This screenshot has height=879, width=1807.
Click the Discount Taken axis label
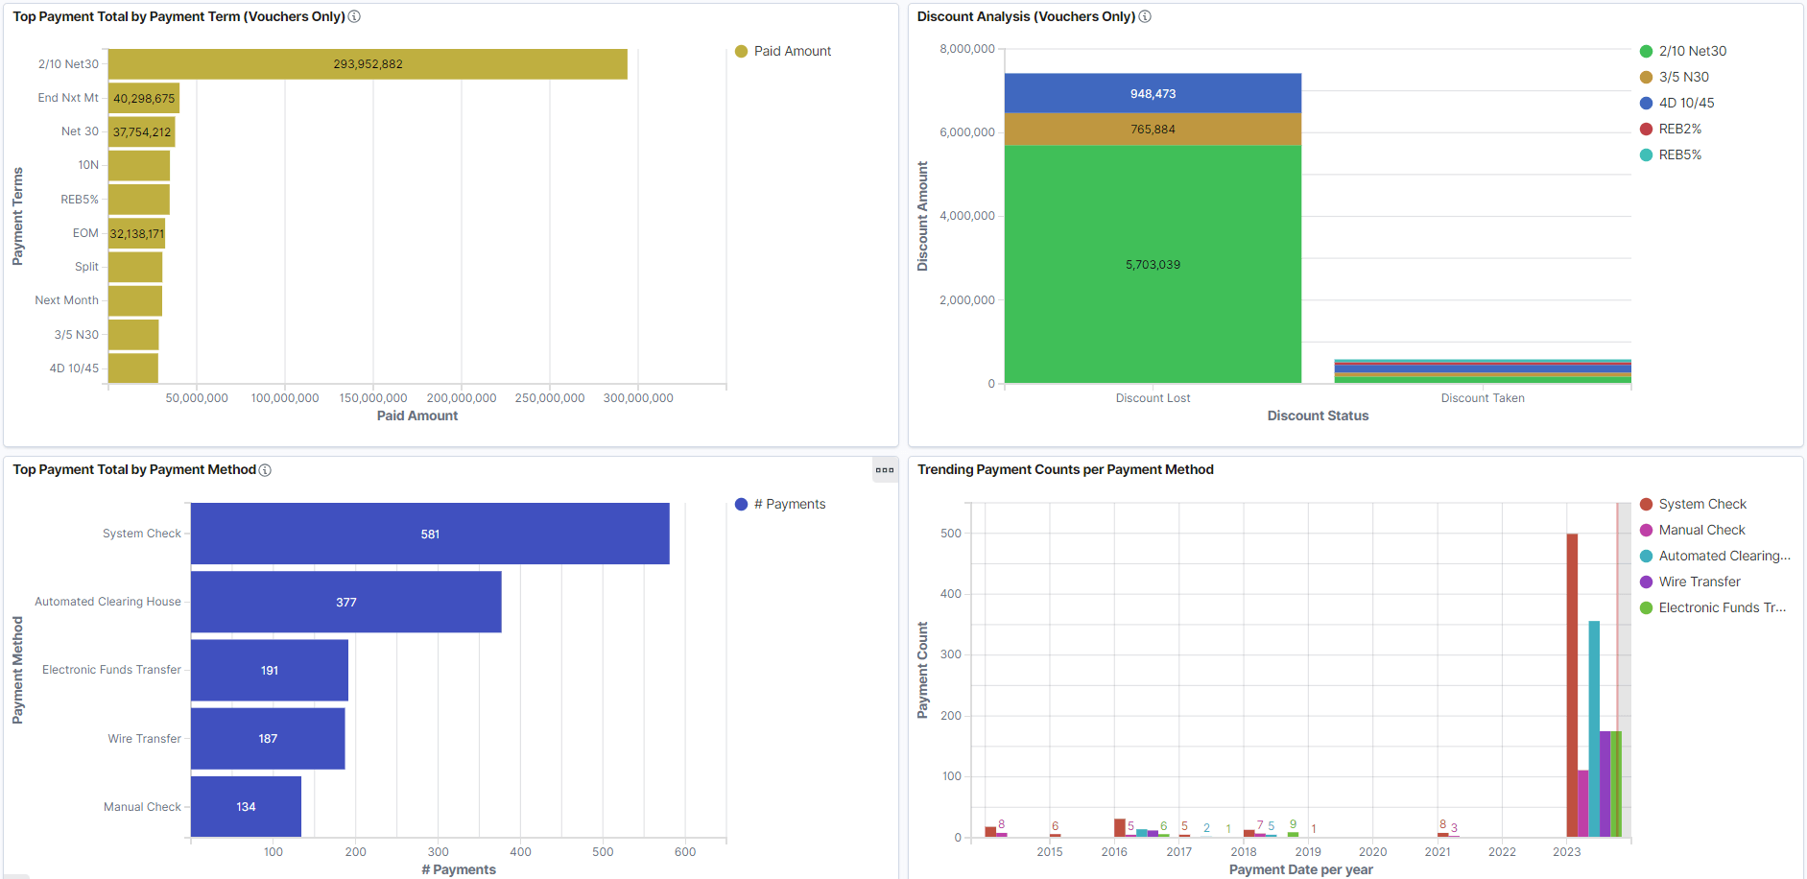pyautogui.click(x=1483, y=397)
